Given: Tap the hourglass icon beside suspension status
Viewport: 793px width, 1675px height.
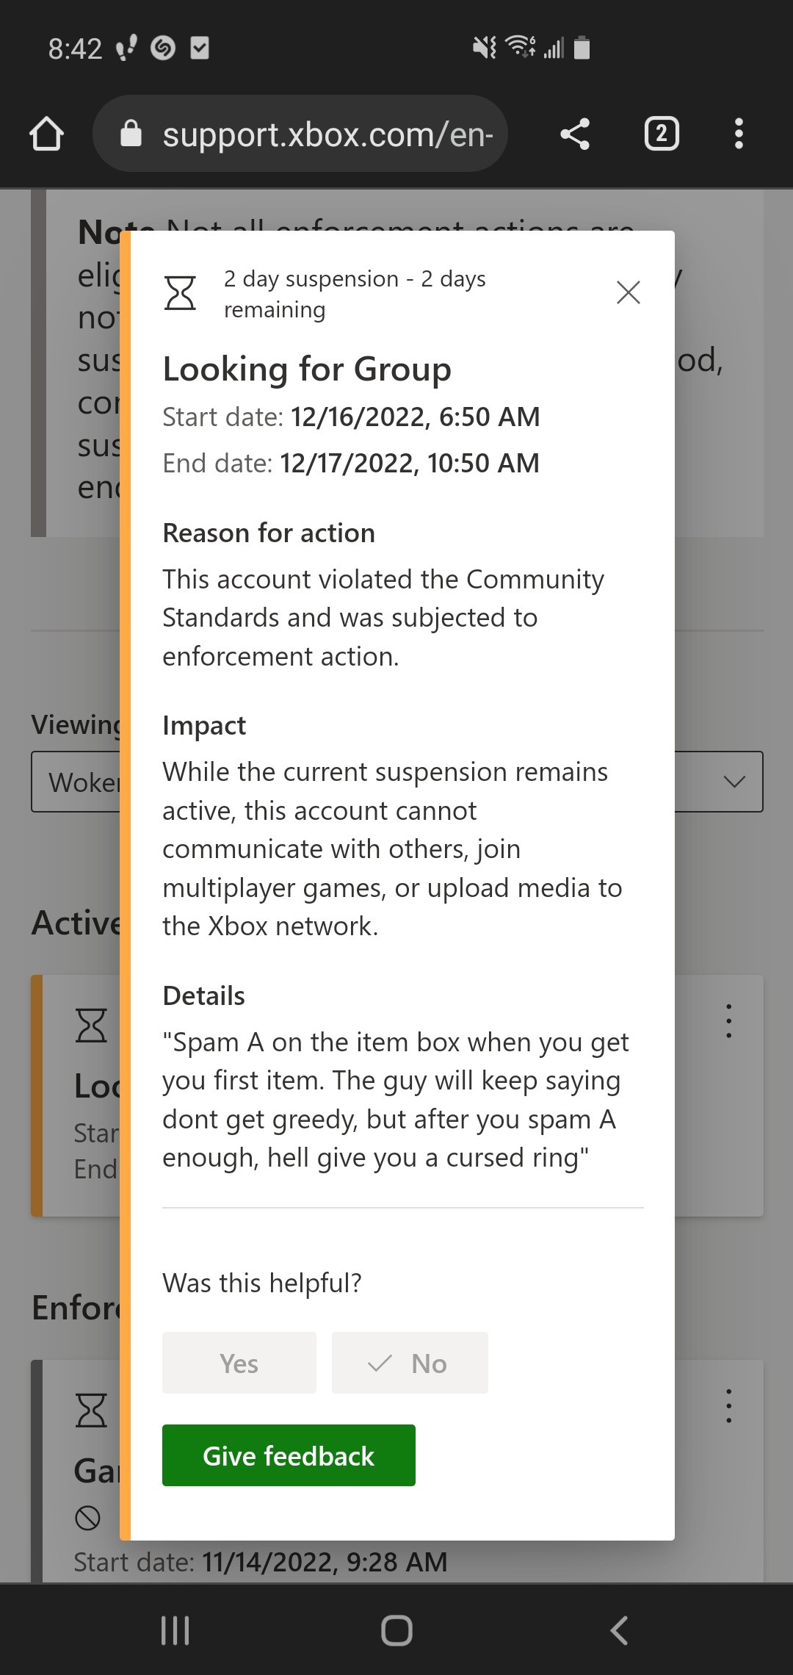Looking at the screenshot, I should coord(180,292).
